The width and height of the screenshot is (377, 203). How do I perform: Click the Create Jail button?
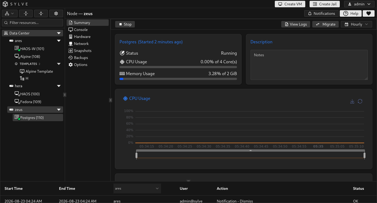tap(325, 4)
